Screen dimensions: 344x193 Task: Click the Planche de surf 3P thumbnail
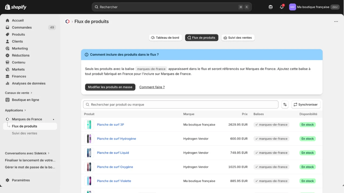tap(89, 125)
